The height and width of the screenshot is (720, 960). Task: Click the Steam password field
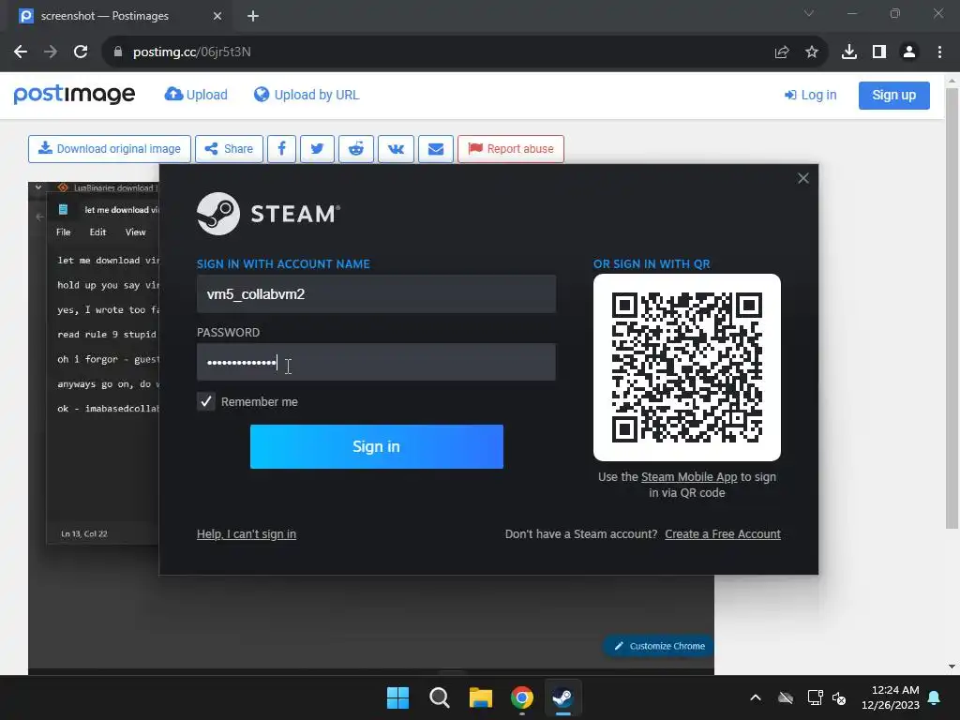point(377,363)
